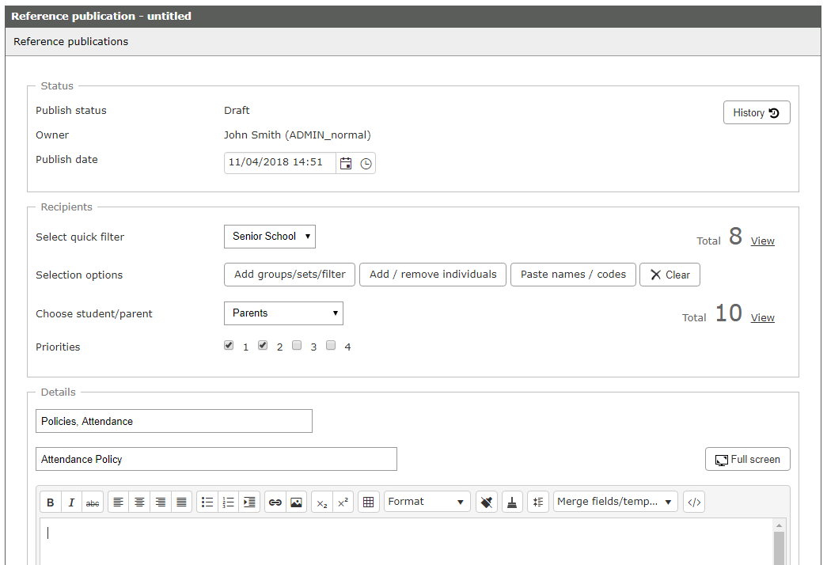Open the HTML source code view
The width and height of the screenshot is (827, 565).
[693, 501]
